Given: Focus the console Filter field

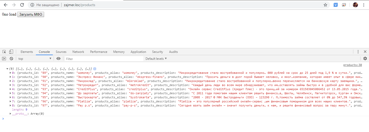Looking at the screenshot, I should (x=104, y=59).
